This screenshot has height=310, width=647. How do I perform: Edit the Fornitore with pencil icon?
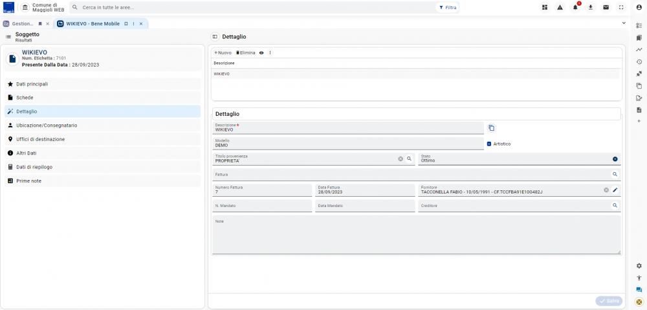[x=615, y=190]
